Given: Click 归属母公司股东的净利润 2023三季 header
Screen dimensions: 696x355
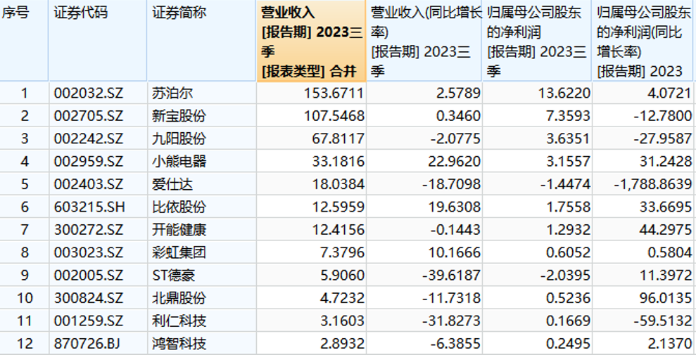Looking at the screenshot, I should point(537,41).
